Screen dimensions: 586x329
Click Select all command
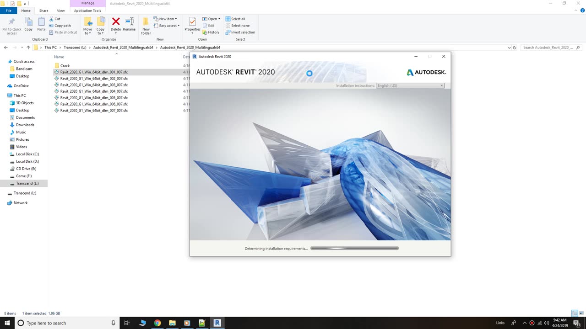coord(235,19)
